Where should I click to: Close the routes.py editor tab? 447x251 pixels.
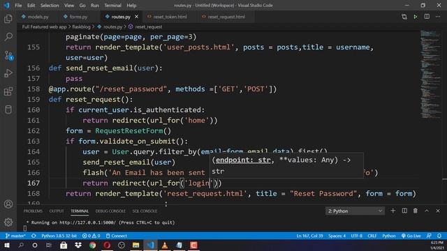coord(137,17)
